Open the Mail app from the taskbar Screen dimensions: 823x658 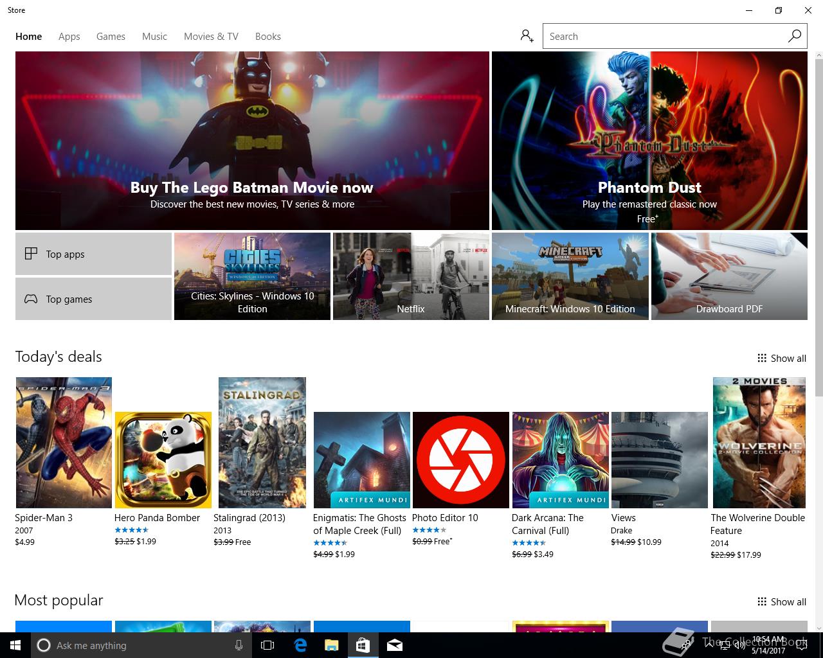pyautogui.click(x=395, y=645)
